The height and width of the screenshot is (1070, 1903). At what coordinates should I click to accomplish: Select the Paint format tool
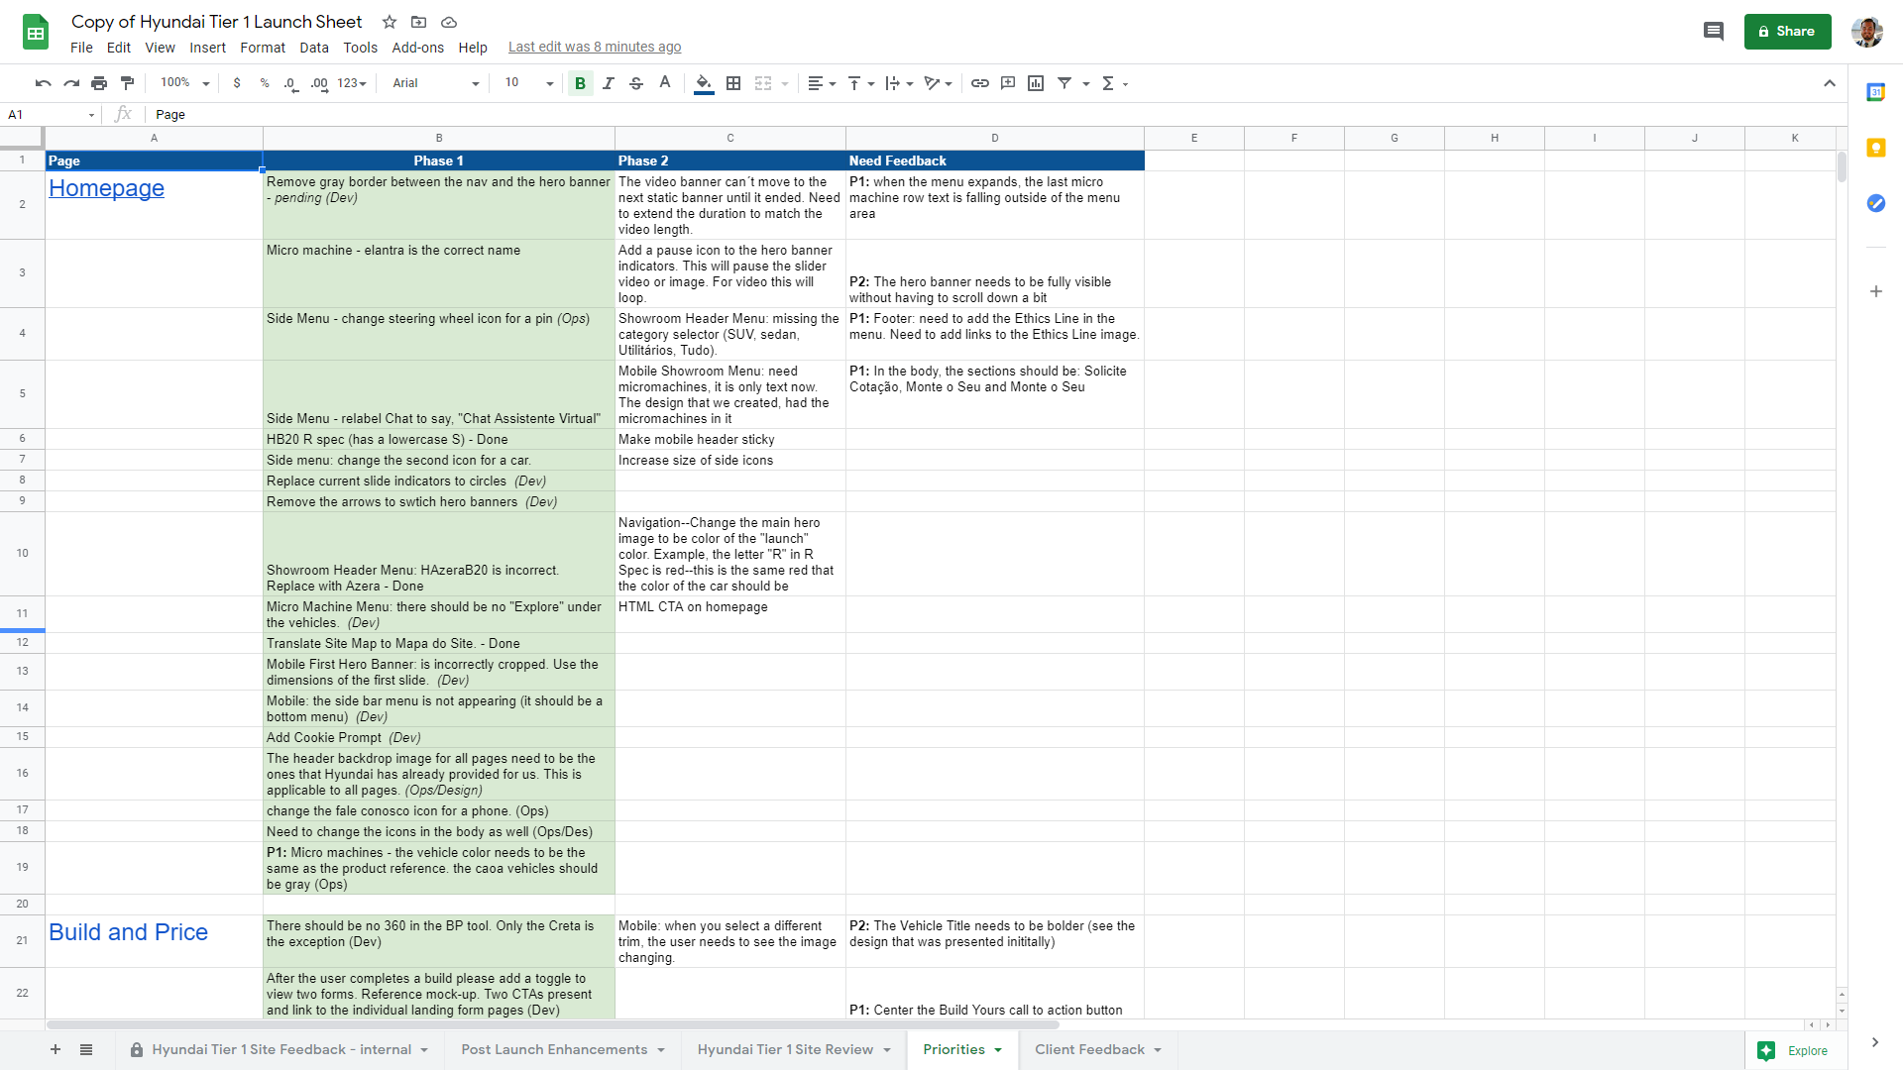(x=127, y=83)
